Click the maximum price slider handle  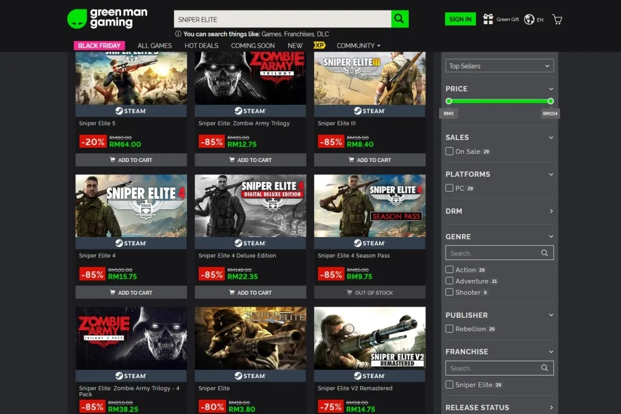tap(550, 101)
